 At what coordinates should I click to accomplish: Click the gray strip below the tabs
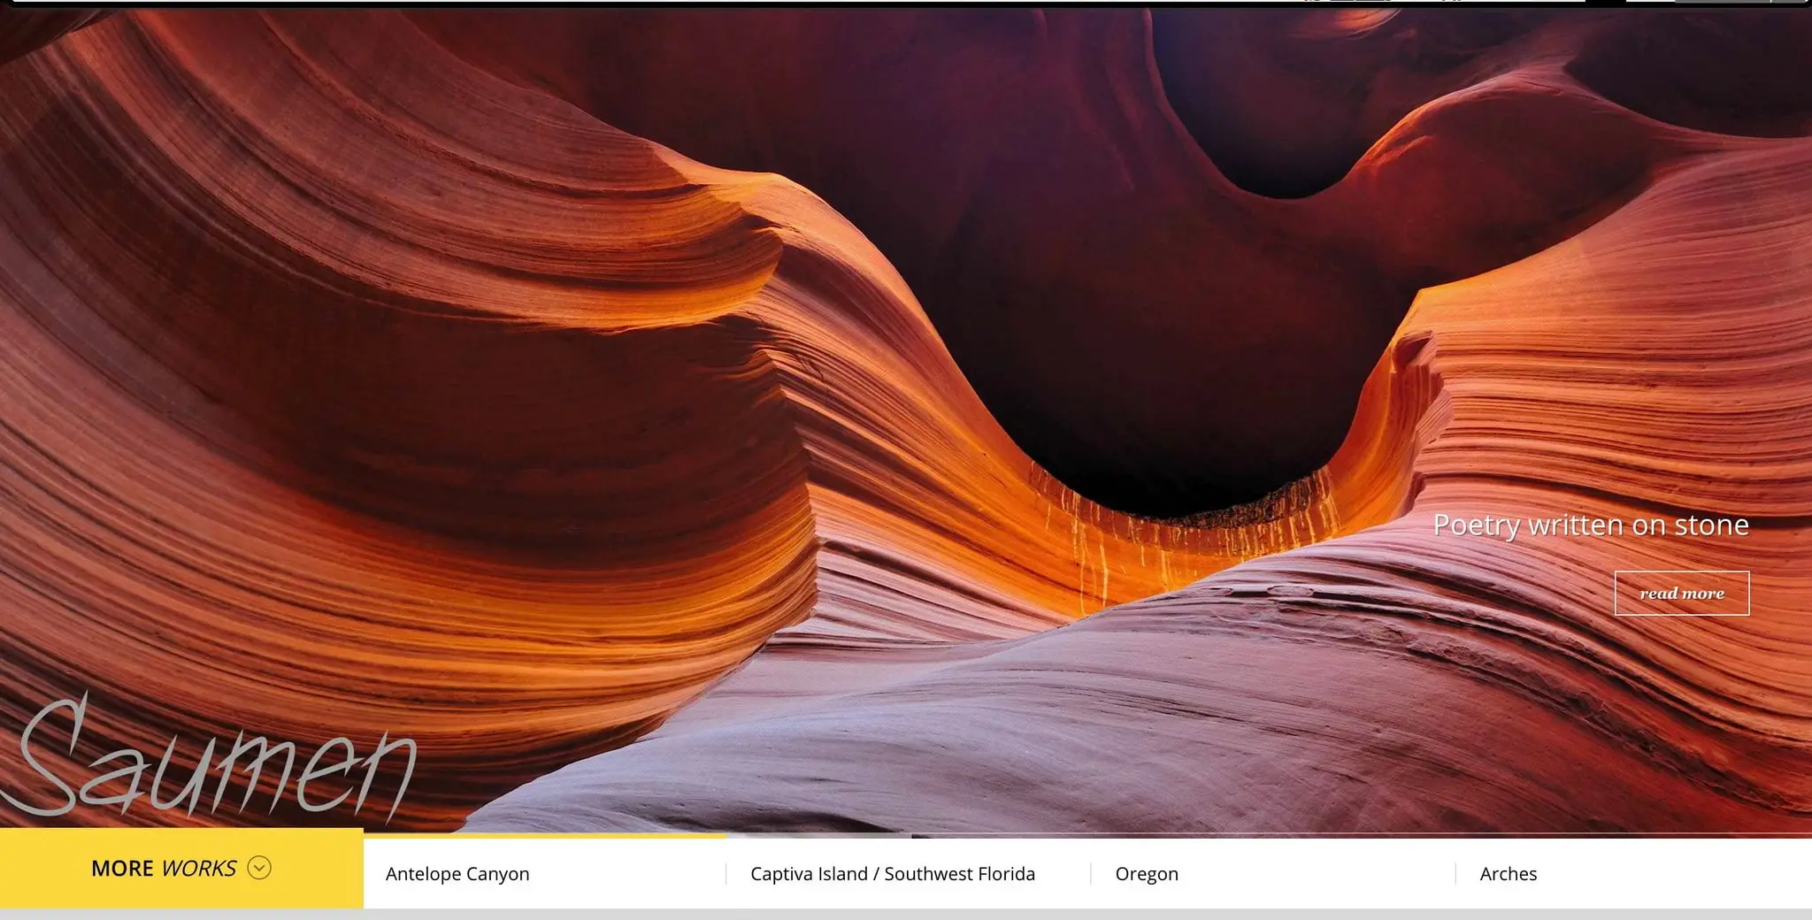[906, 915]
